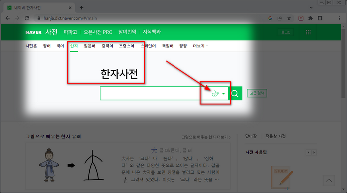This screenshot has width=347, height=193.
Task: Click the 그림으로 배우는 한자 유래 heading
Action: point(53,136)
